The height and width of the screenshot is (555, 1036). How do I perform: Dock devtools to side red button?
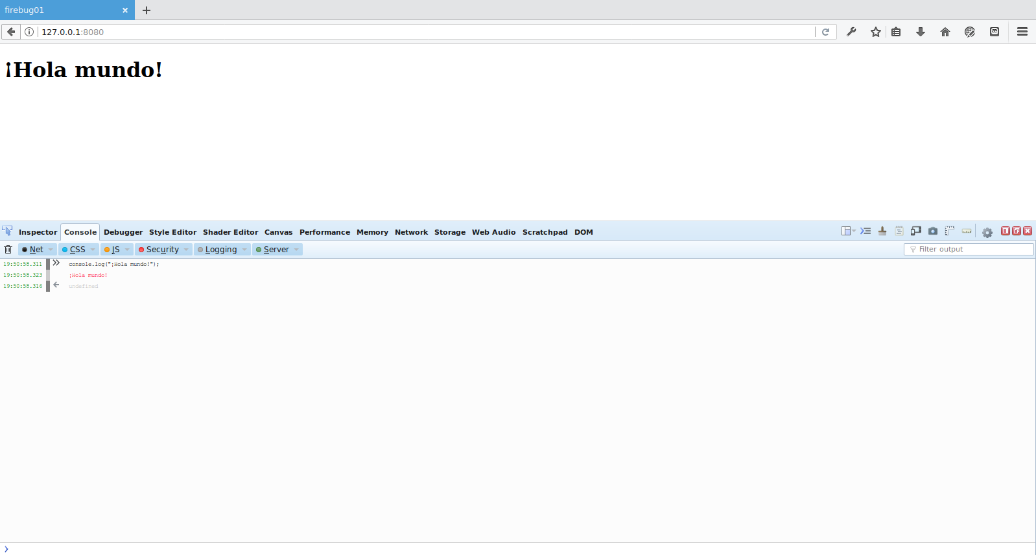click(x=1006, y=231)
